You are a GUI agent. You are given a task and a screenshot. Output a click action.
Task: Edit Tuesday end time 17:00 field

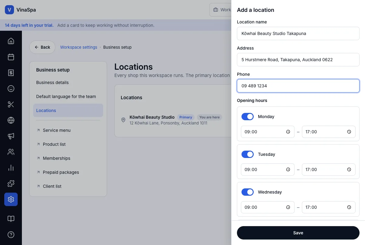tap(328, 170)
